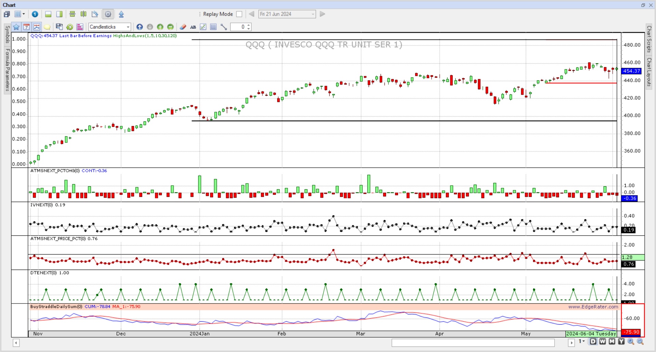Open the Fri 21 Jun 2024 date dropdown
The height and width of the screenshot is (352, 656).
pyautogui.click(x=287, y=14)
